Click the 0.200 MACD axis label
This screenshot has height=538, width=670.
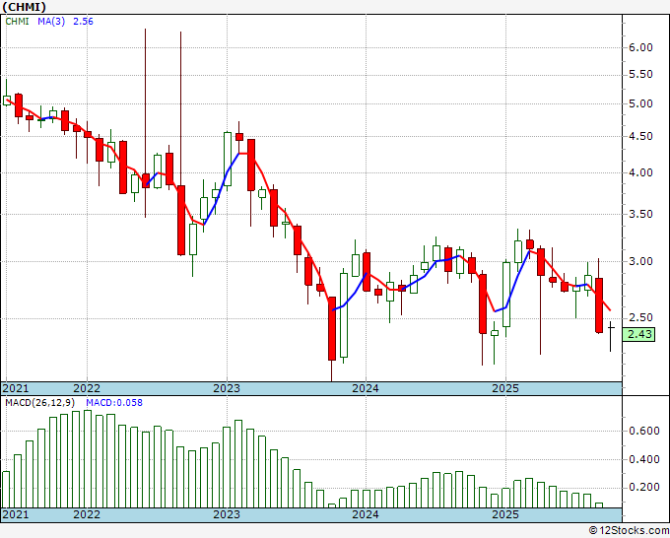[x=644, y=488]
